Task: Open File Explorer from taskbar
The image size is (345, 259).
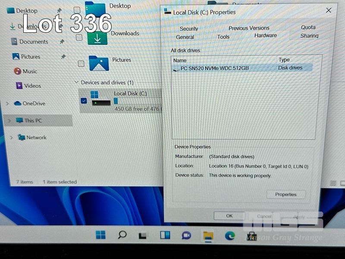Action: click(x=208, y=235)
